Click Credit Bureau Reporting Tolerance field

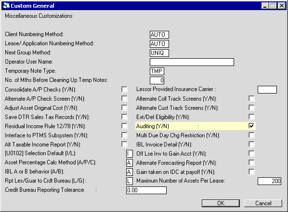[x=146, y=190]
